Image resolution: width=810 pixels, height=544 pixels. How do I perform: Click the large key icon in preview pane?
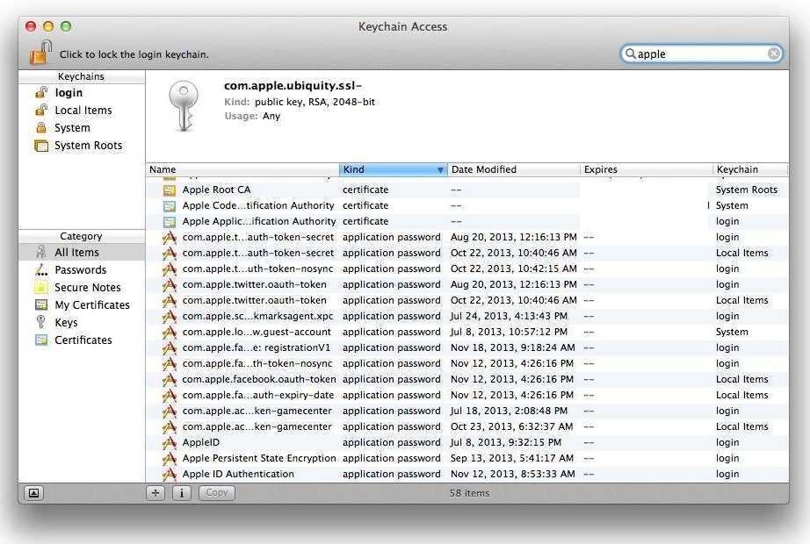point(184,107)
